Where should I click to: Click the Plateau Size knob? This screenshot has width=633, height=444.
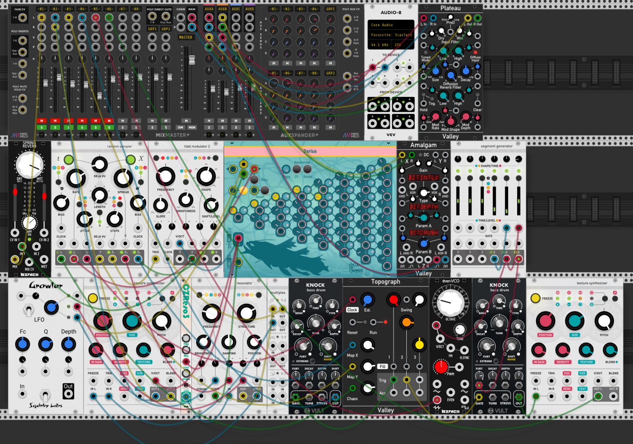(436, 71)
